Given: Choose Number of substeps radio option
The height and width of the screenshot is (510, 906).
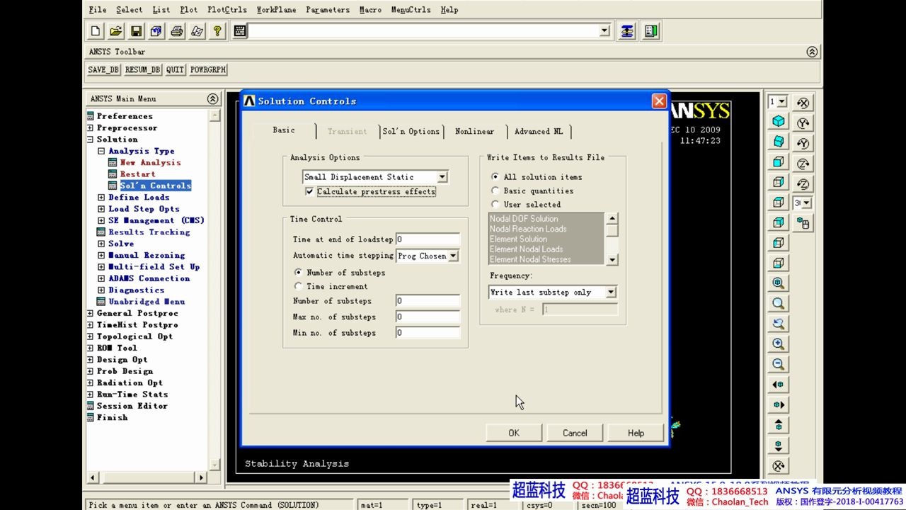Looking at the screenshot, I should [x=298, y=272].
